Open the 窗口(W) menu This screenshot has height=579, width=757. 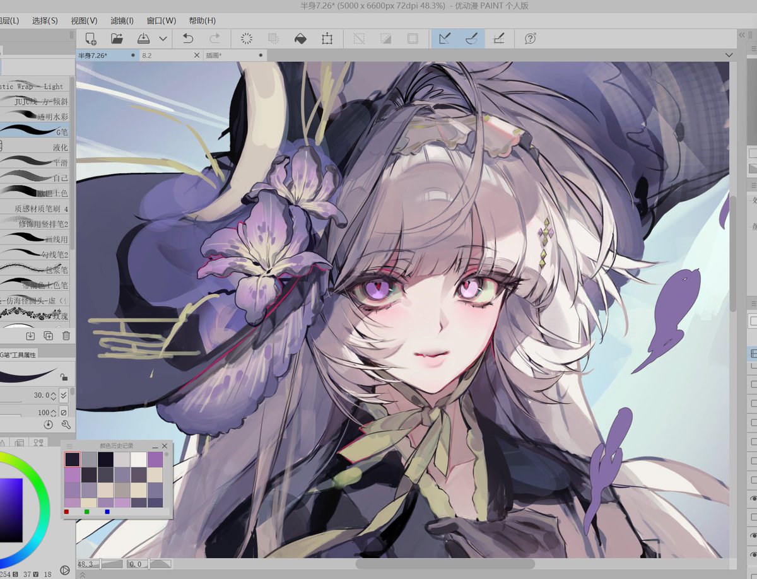[161, 21]
